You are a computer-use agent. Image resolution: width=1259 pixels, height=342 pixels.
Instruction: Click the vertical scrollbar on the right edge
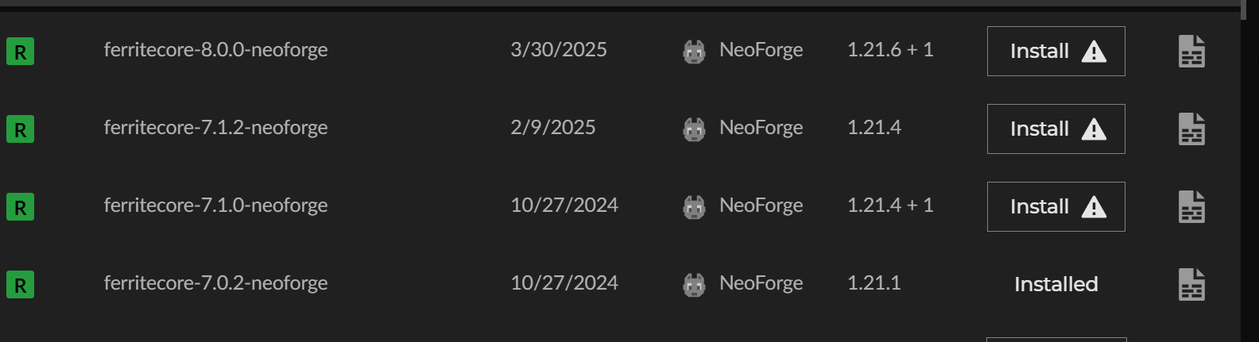point(1243,10)
